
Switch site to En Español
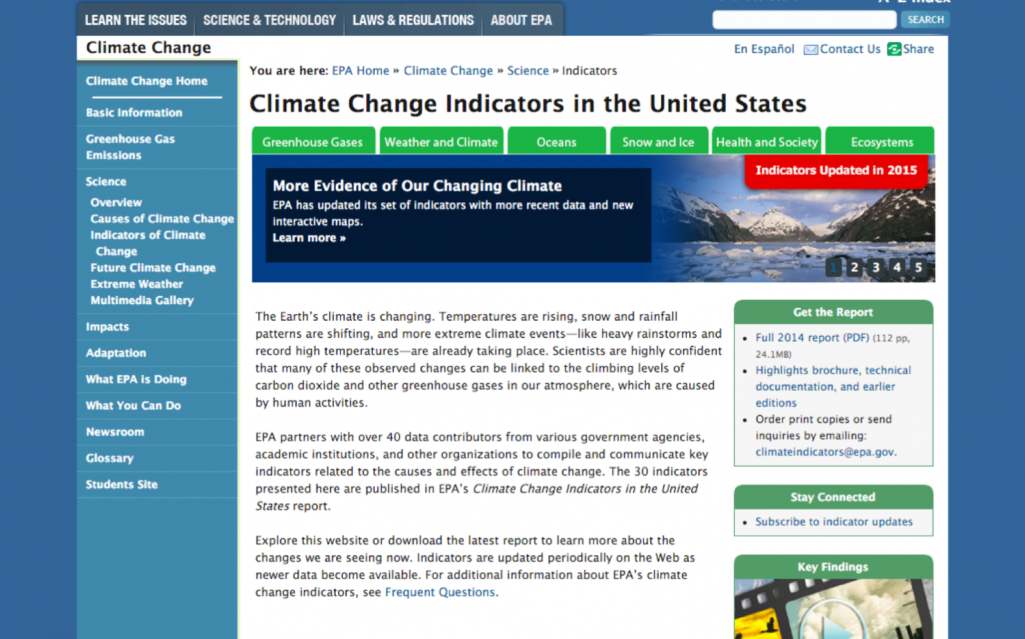[x=764, y=49]
